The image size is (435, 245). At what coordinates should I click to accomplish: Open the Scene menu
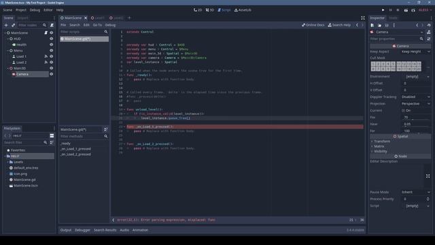pos(7,10)
